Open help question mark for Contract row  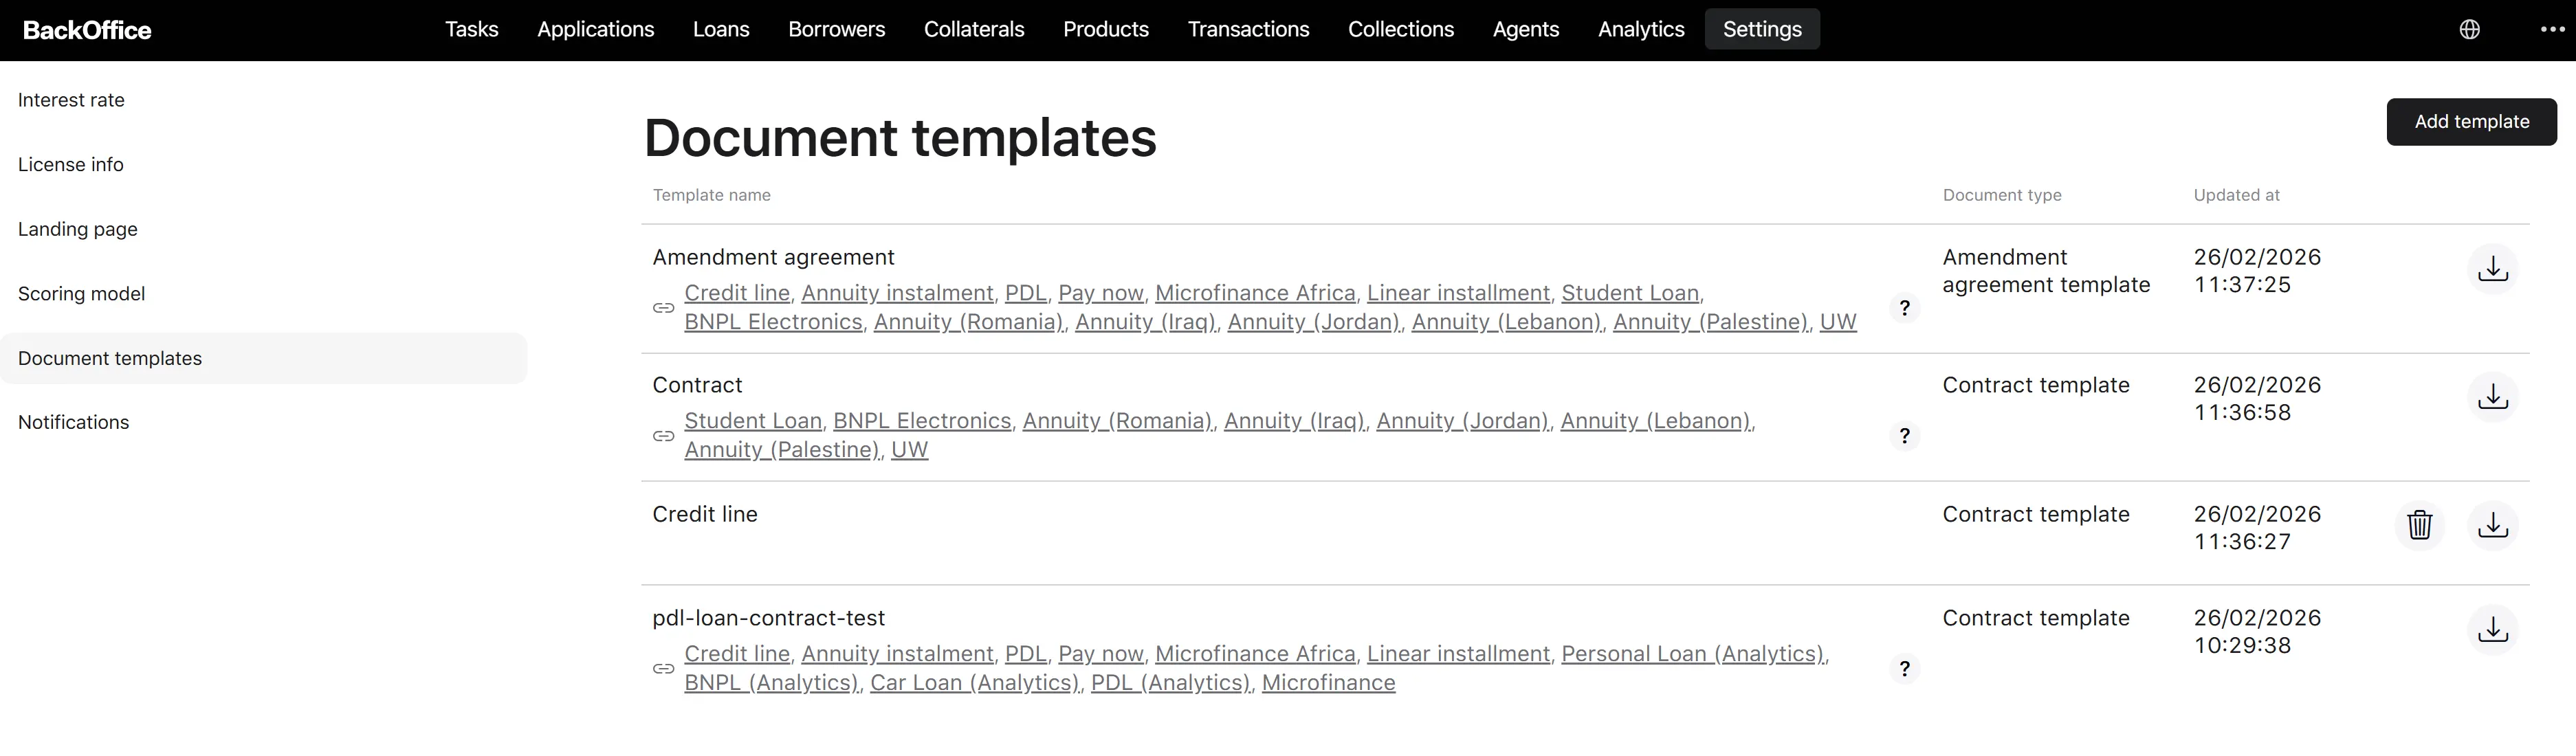click(1905, 436)
